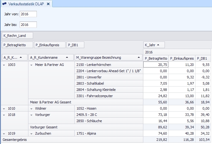Click the P_Einkaufspreis column header under 2016
This screenshot has height=144, width=212.
(182, 58)
